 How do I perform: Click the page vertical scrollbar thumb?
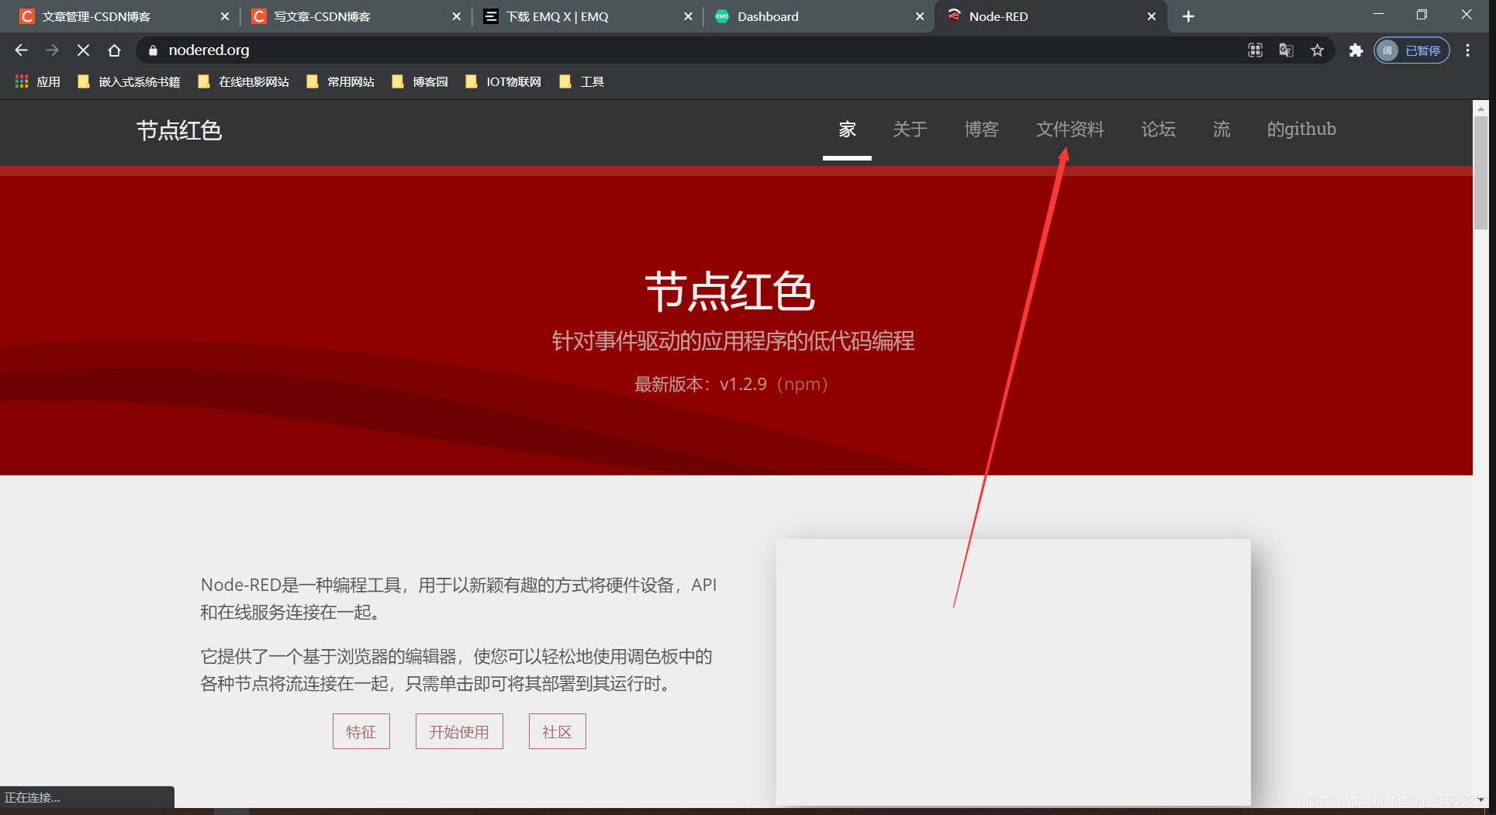click(x=1480, y=172)
